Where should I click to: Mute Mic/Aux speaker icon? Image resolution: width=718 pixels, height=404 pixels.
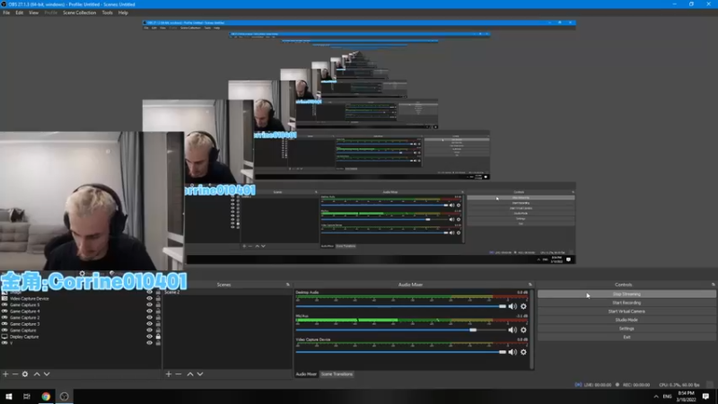click(512, 329)
